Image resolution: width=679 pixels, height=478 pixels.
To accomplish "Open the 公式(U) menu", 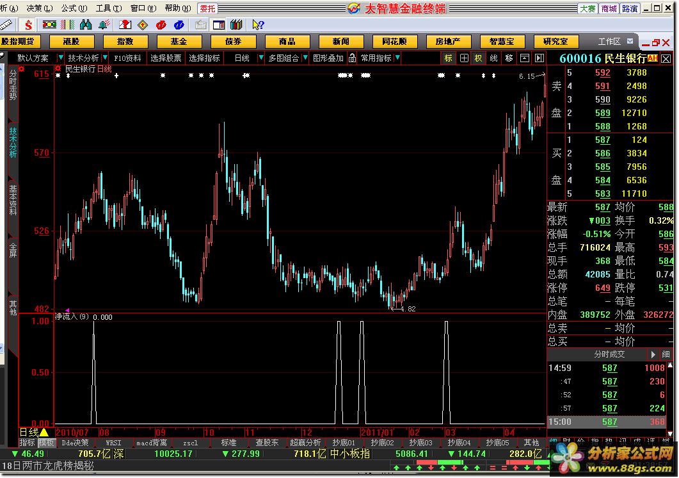I will [x=74, y=8].
